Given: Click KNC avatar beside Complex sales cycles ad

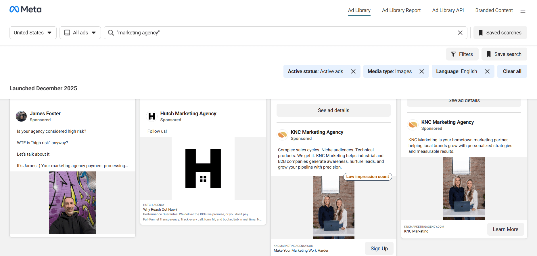Looking at the screenshot, I should (282, 135).
